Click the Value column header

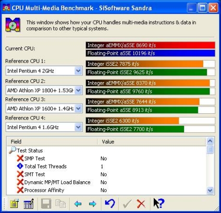[x=151, y=142]
